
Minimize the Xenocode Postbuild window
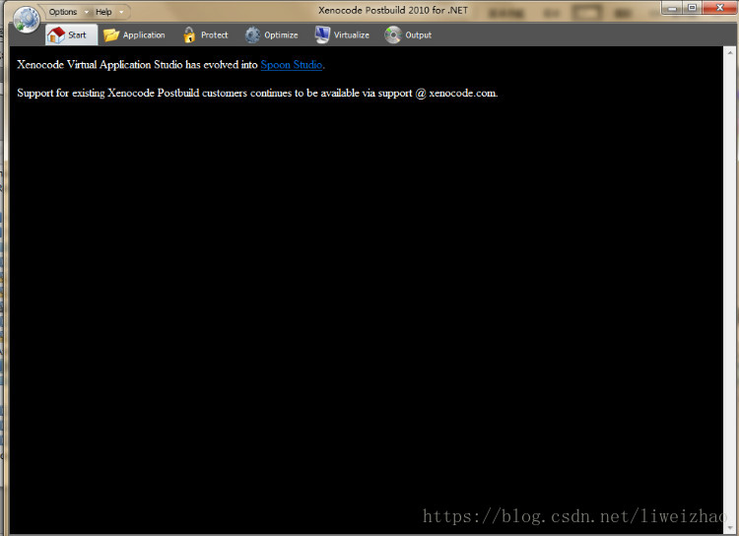(x=672, y=8)
